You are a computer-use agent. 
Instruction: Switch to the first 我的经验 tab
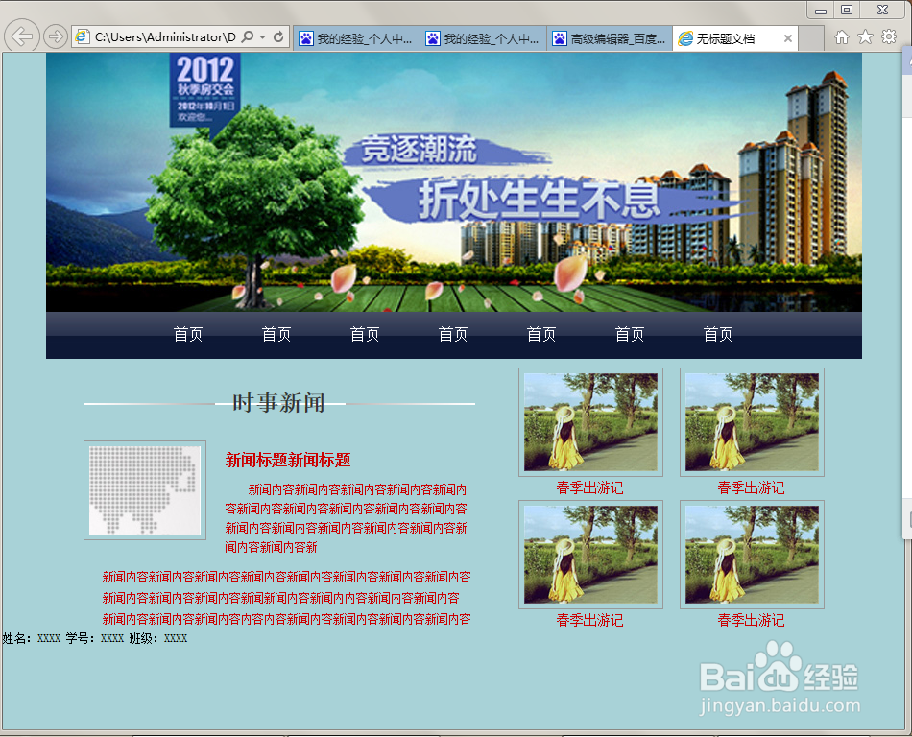click(x=355, y=38)
